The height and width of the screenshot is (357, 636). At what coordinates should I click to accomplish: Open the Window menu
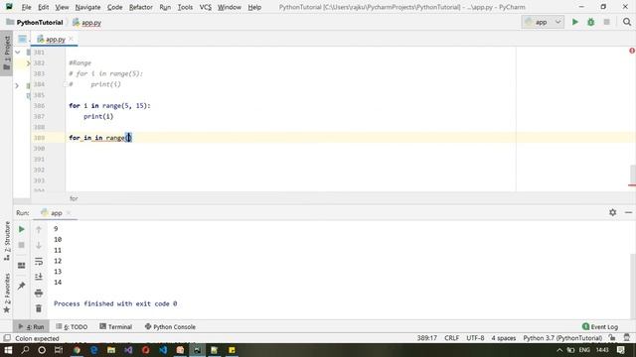pyautogui.click(x=230, y=7)
